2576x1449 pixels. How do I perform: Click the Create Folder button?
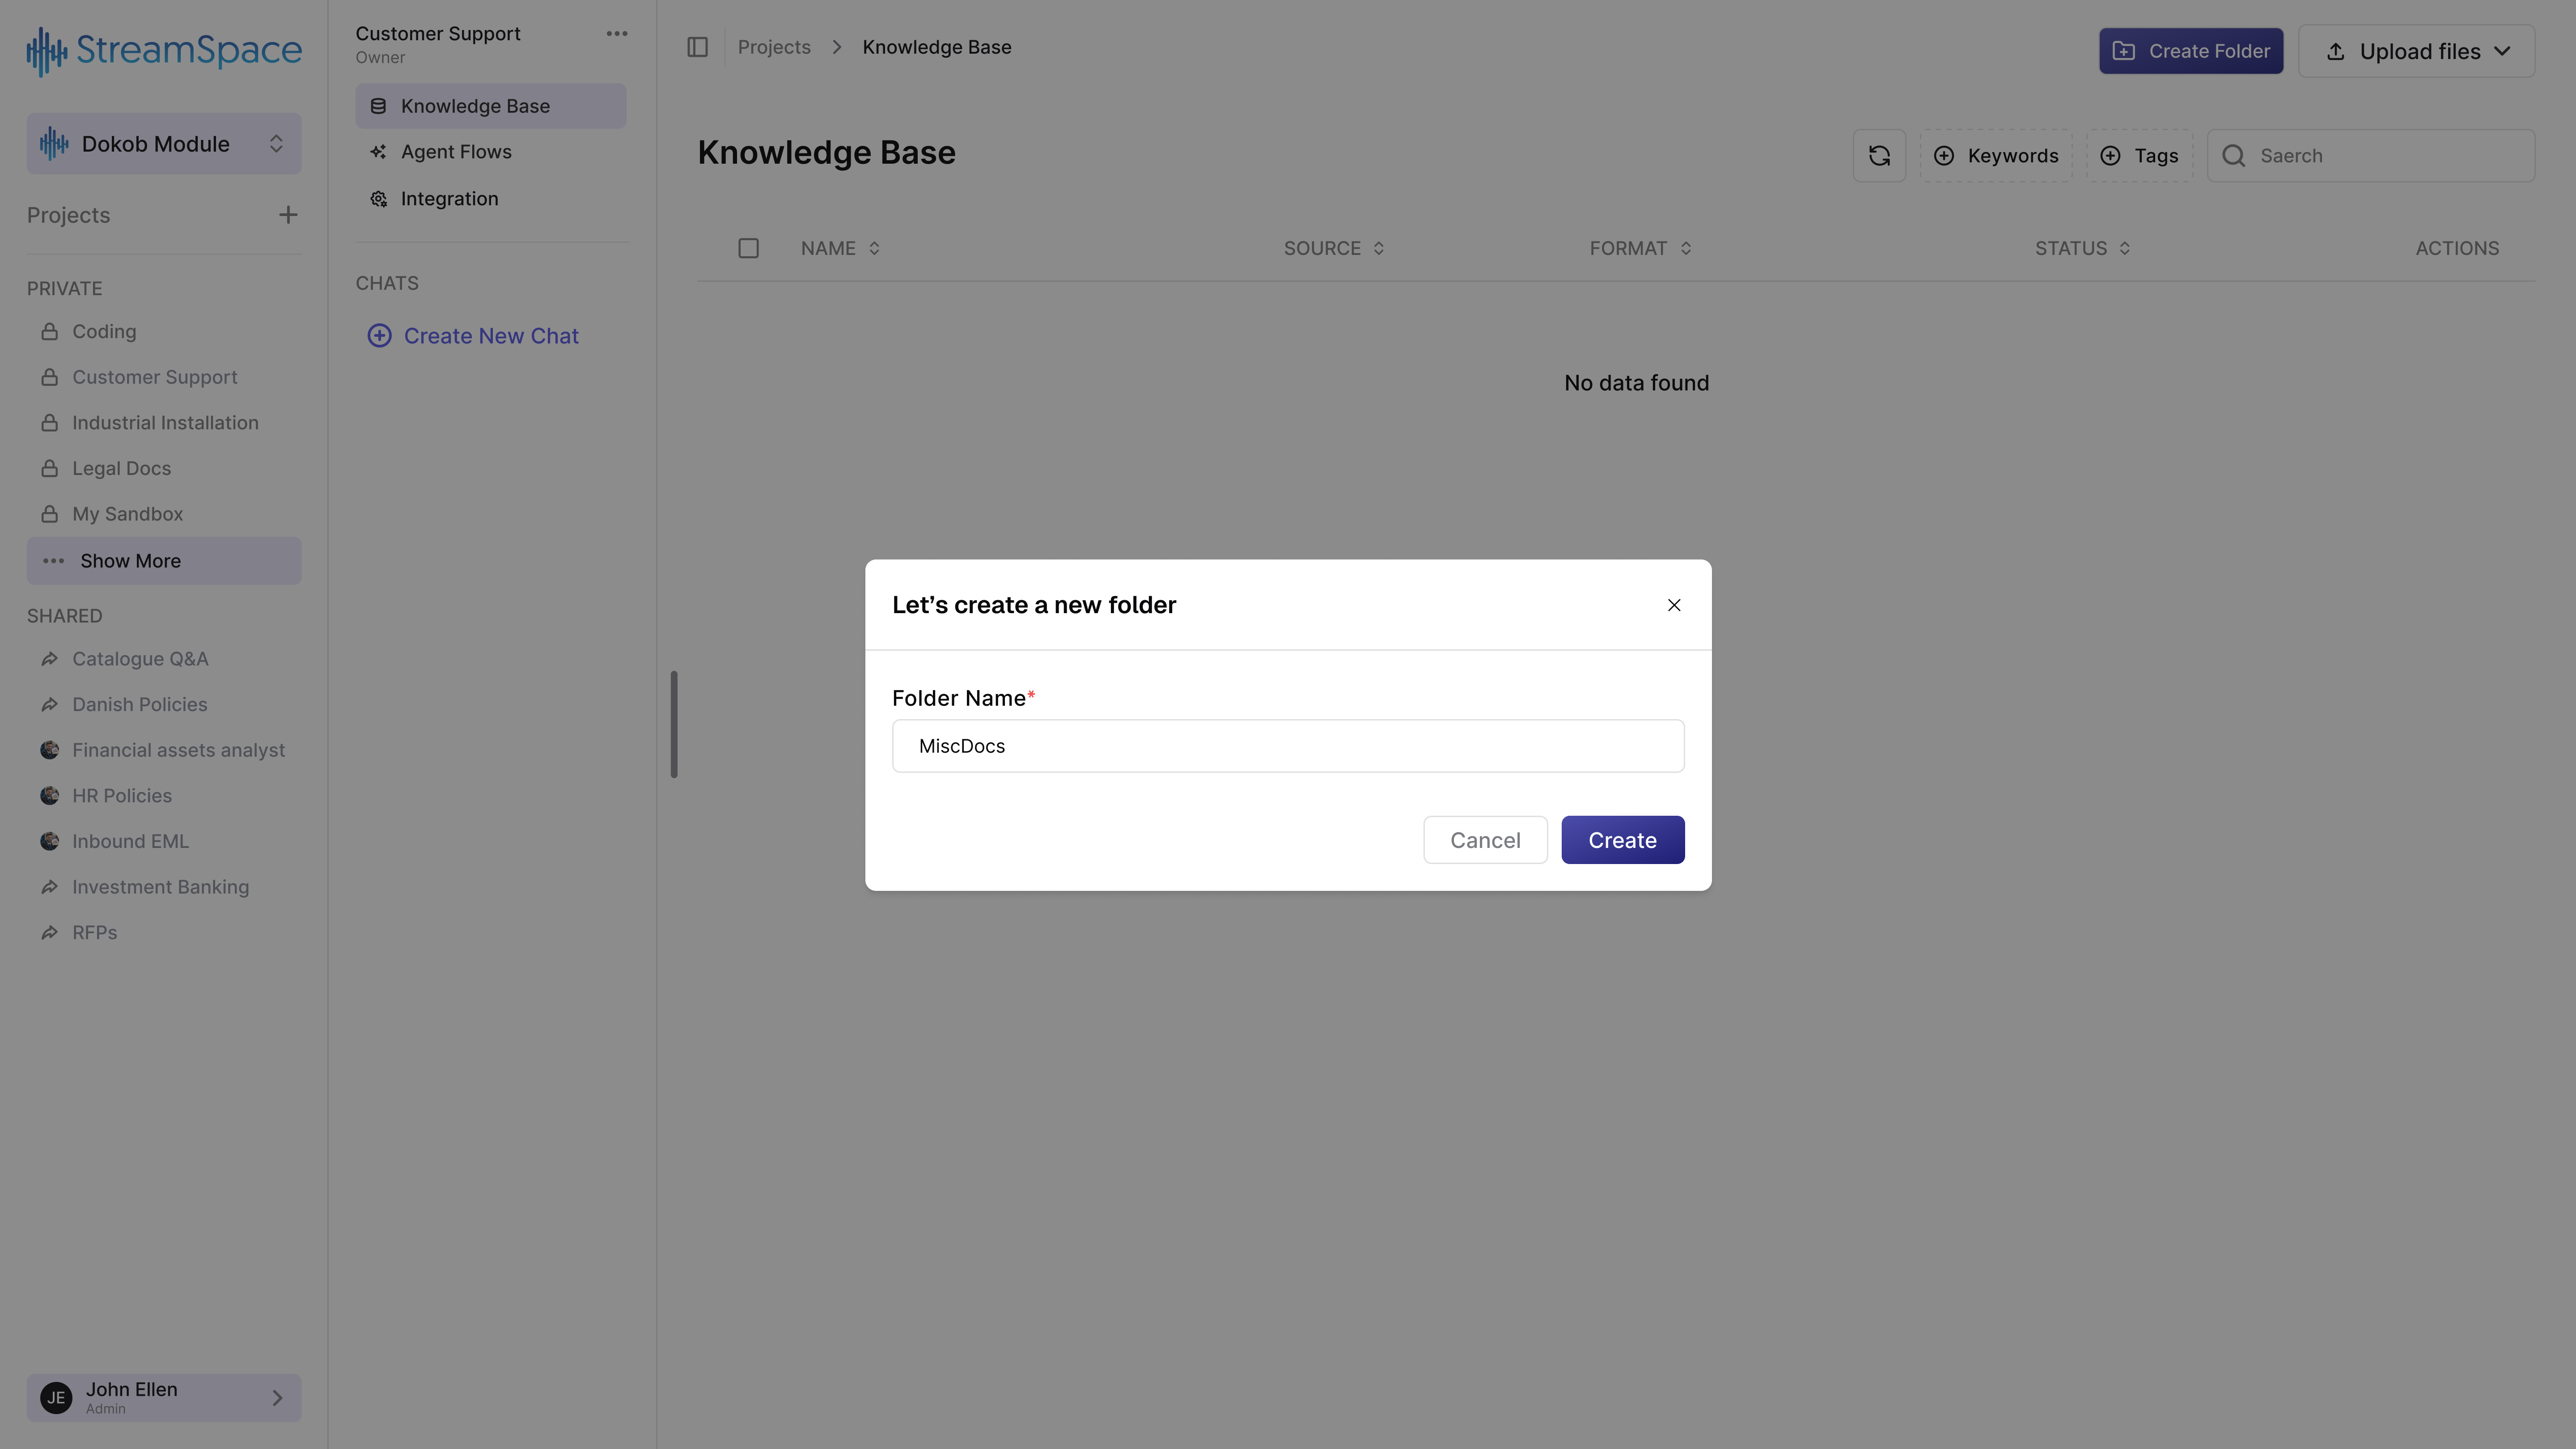click(2191, 51)
